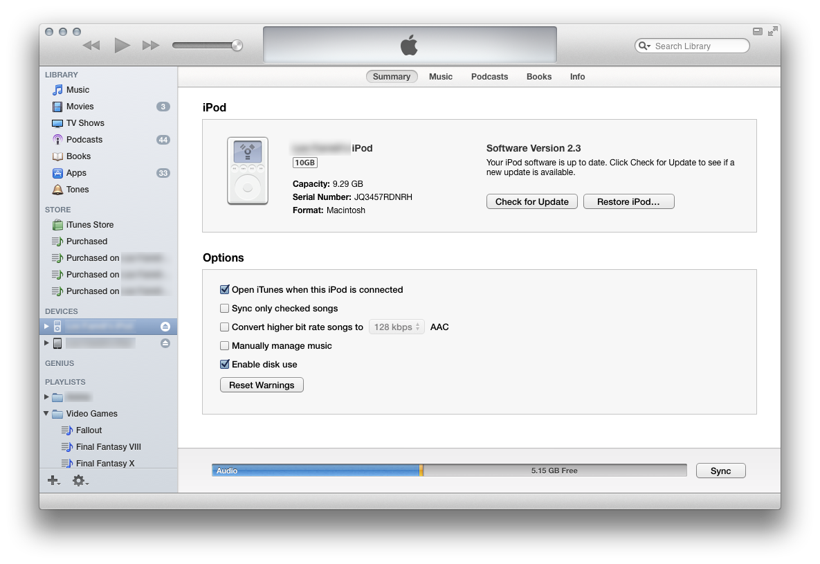The image size is (820, 564).
Task: Enter full screen mode
Action: (x=772, y=31)
